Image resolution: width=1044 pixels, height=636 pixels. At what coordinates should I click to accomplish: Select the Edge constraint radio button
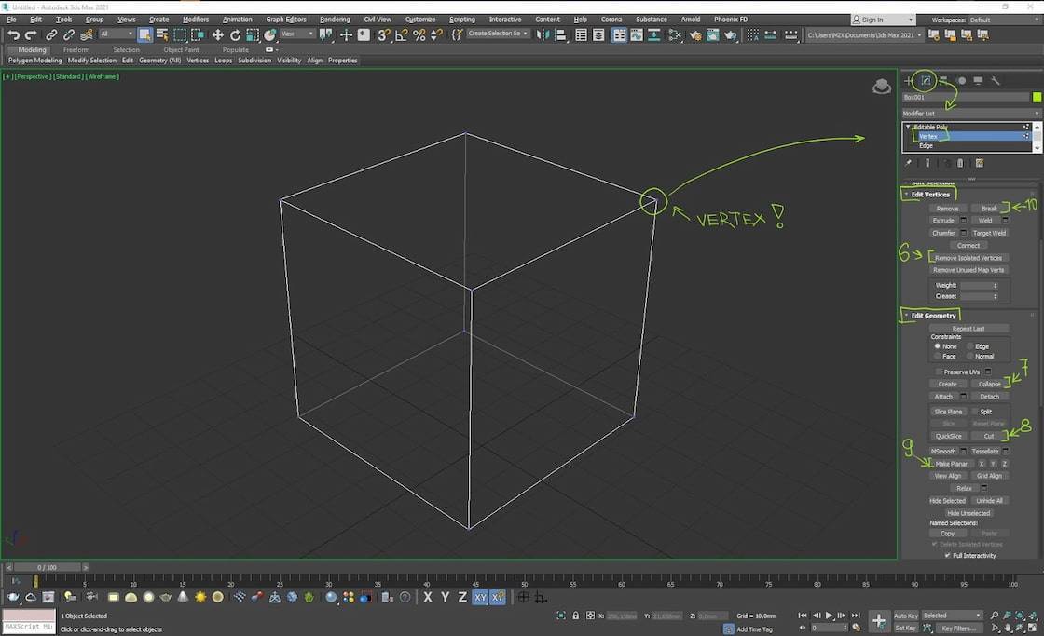tap(970, 346)
